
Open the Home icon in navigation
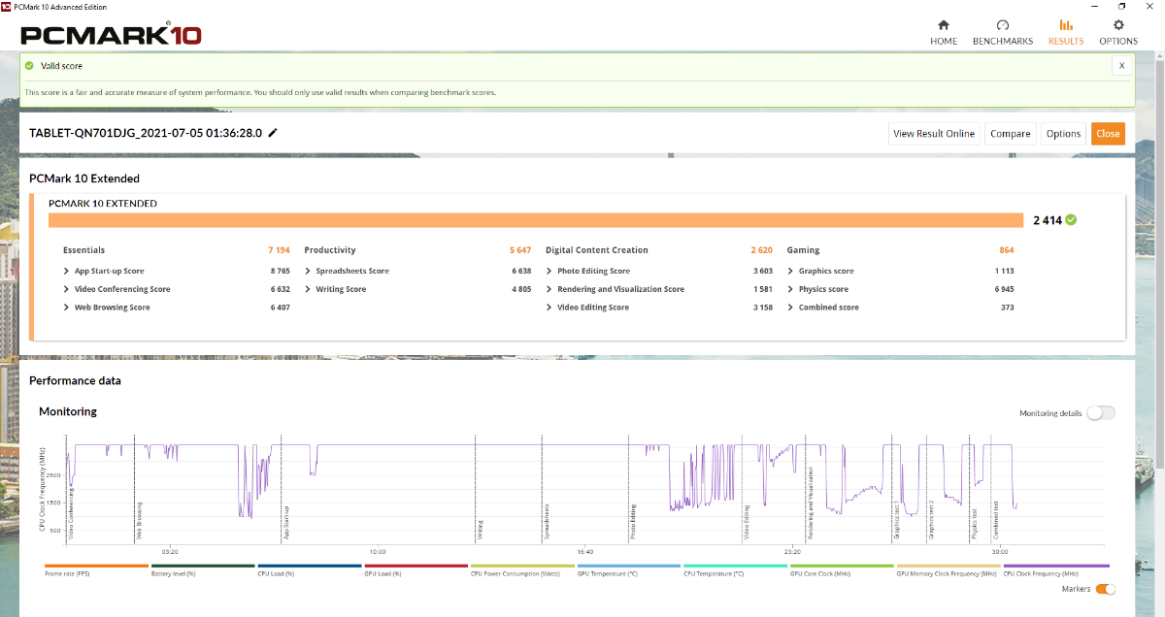pos(943,25)
